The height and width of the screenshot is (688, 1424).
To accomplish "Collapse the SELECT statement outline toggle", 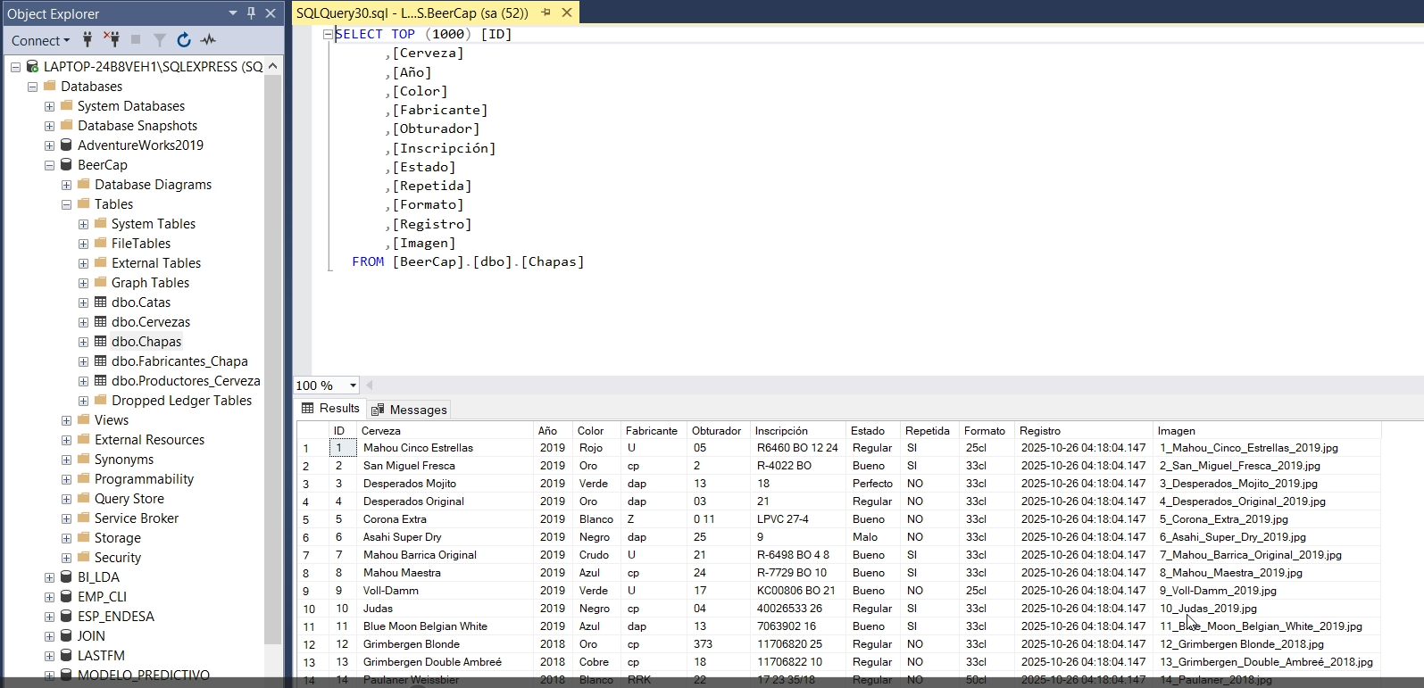I will coord(328,34).
